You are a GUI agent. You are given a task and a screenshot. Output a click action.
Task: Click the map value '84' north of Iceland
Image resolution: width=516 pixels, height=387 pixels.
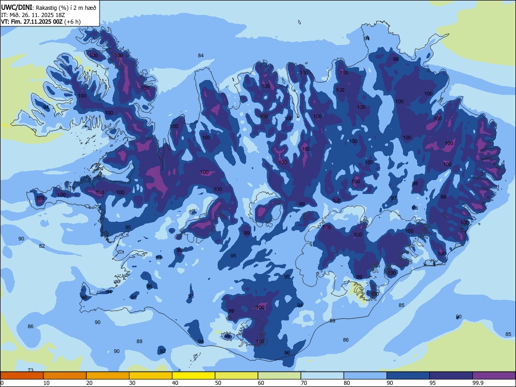201,56
